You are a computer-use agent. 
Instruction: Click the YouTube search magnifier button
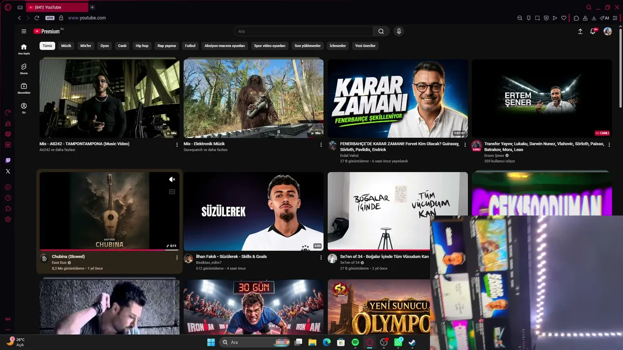381,31
